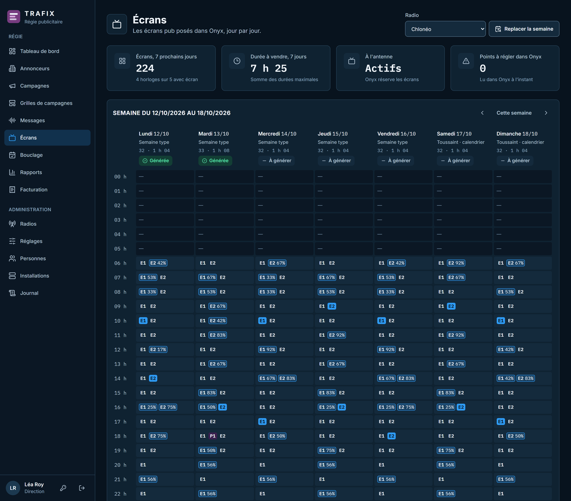The width and height of the screenshot is (571, 501).
Task: Click the TRAFIX logo icon
Action: tap(14, 17)
